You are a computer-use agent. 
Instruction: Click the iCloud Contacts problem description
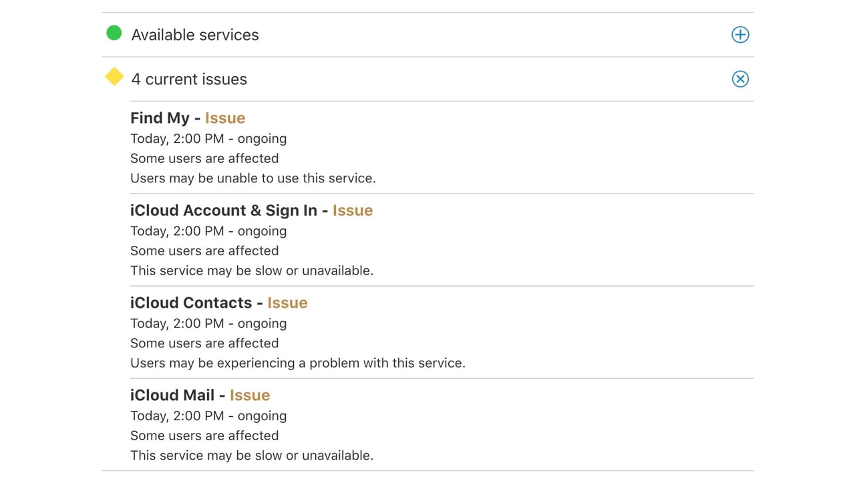(297, 363)
